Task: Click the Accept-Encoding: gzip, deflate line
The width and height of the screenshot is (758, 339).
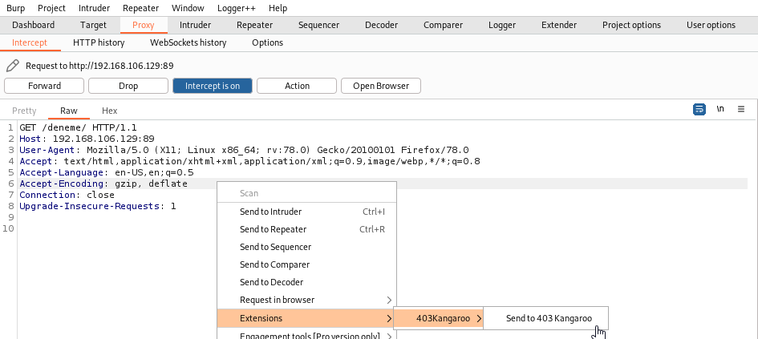Action: tap(103, 184)
